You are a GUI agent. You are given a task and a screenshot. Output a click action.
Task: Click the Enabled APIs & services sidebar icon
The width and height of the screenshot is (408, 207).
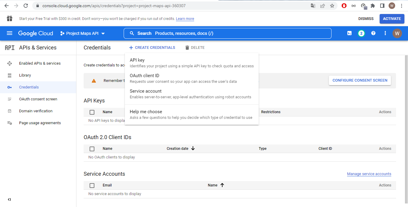(10, 63)
